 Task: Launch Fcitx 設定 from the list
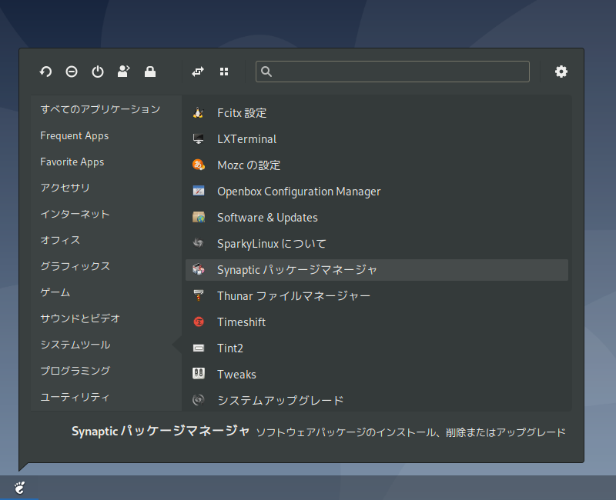click(x=242, y=113)
